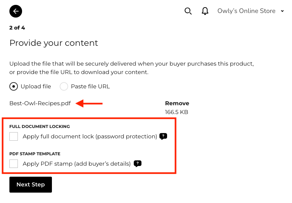Expand the chevron next to the store name
This screenshot has height=203, width=292.
pyautogui.click(x=282, y=11)
